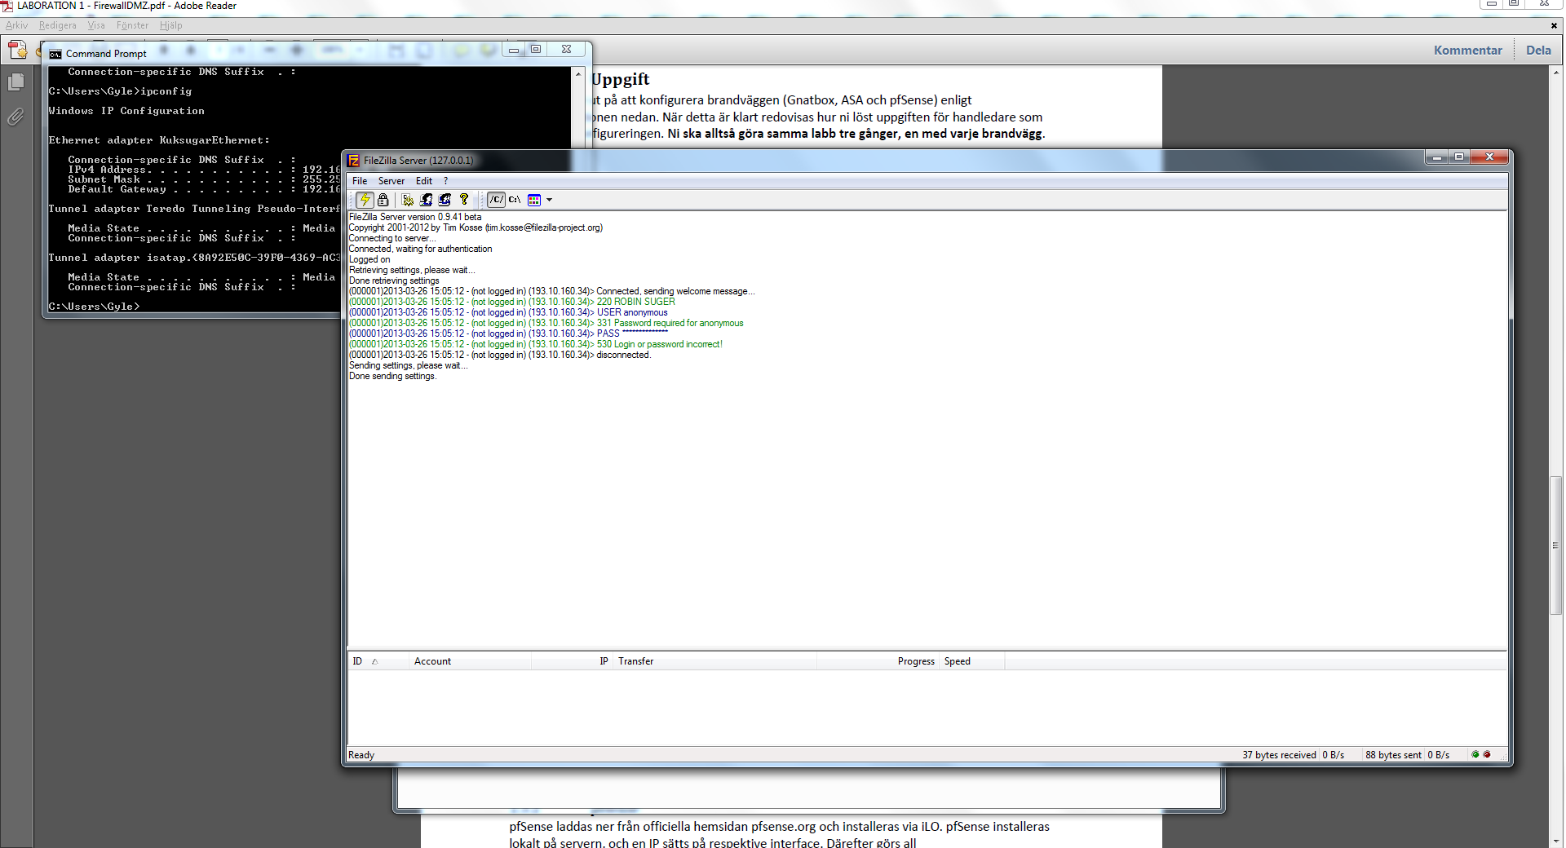Click Command Prompt scrollbar up arrow

click(x=578, y=74)
